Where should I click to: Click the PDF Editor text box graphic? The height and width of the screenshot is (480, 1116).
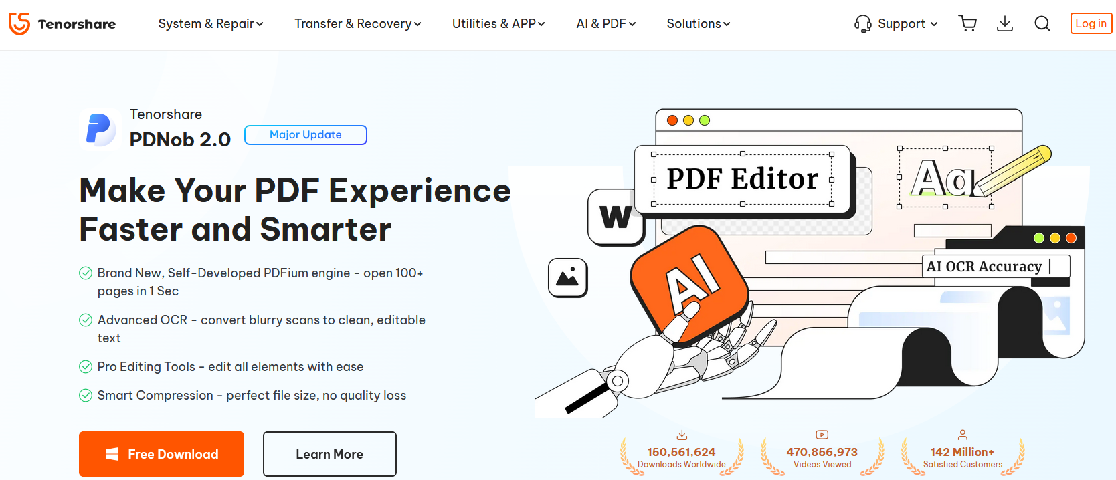[x=743, y=179]
